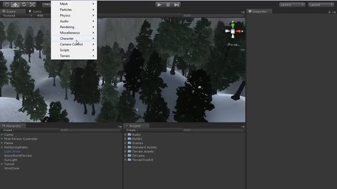Click the Scenes folder icon

[130, 143]
